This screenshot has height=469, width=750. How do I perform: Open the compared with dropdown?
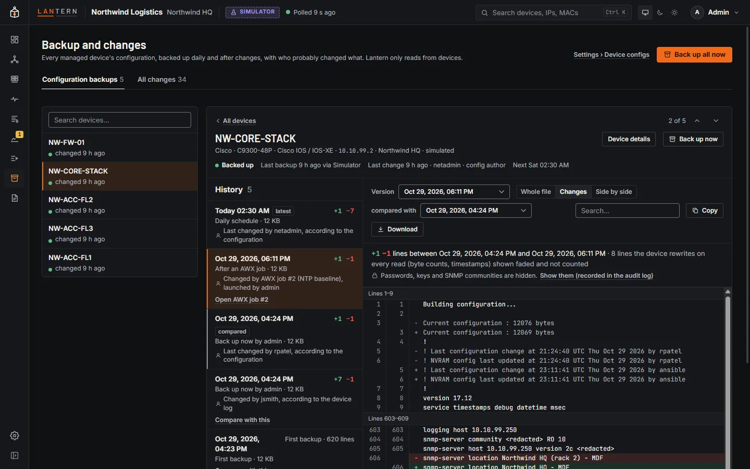coord(476,211)
